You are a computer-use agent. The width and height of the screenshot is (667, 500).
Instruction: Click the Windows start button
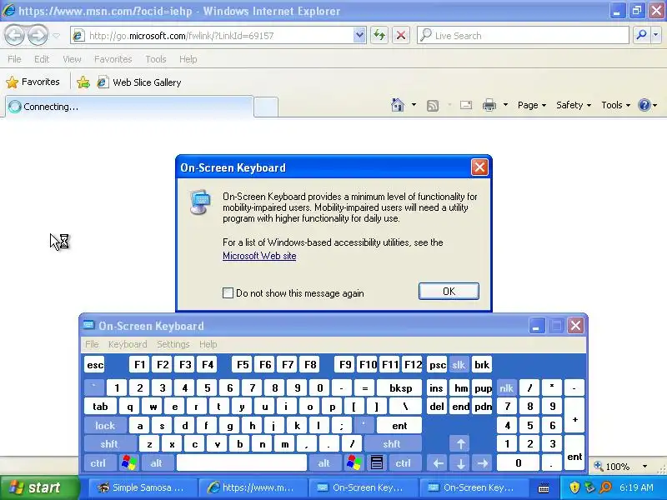pyautogui.click(x=40, y=487)
